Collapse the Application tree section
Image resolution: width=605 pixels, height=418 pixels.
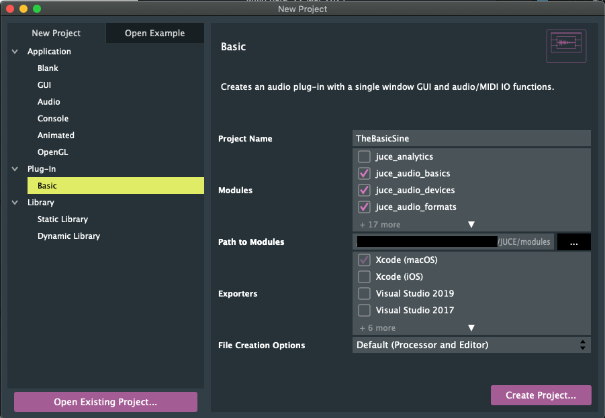15,51
